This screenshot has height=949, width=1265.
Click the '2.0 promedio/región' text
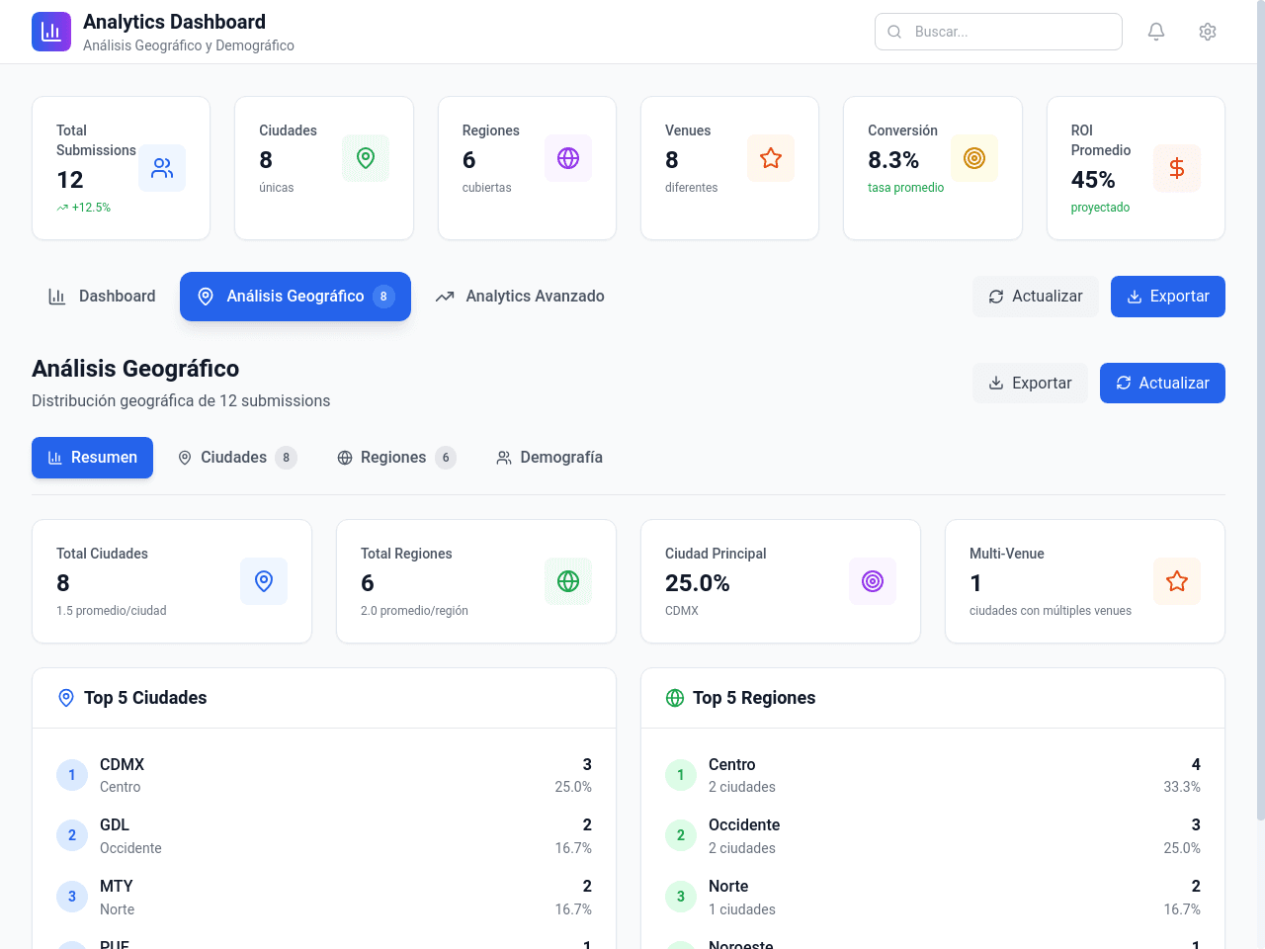pos(414,611)
